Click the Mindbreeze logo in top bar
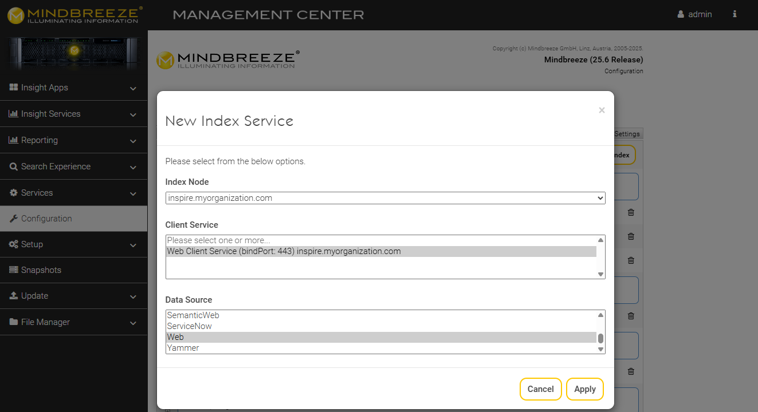Image resolution: width=758 pixels, height=412 pixels. (x=75, y=15)
